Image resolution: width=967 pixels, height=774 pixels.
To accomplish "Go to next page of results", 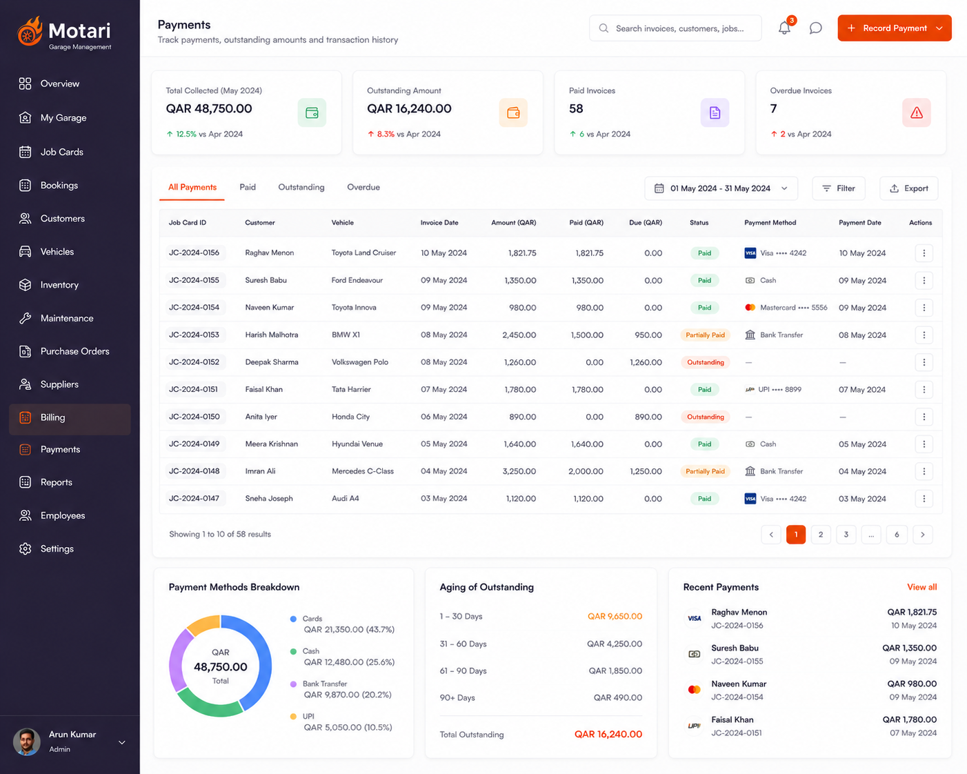I will point(923,535).
